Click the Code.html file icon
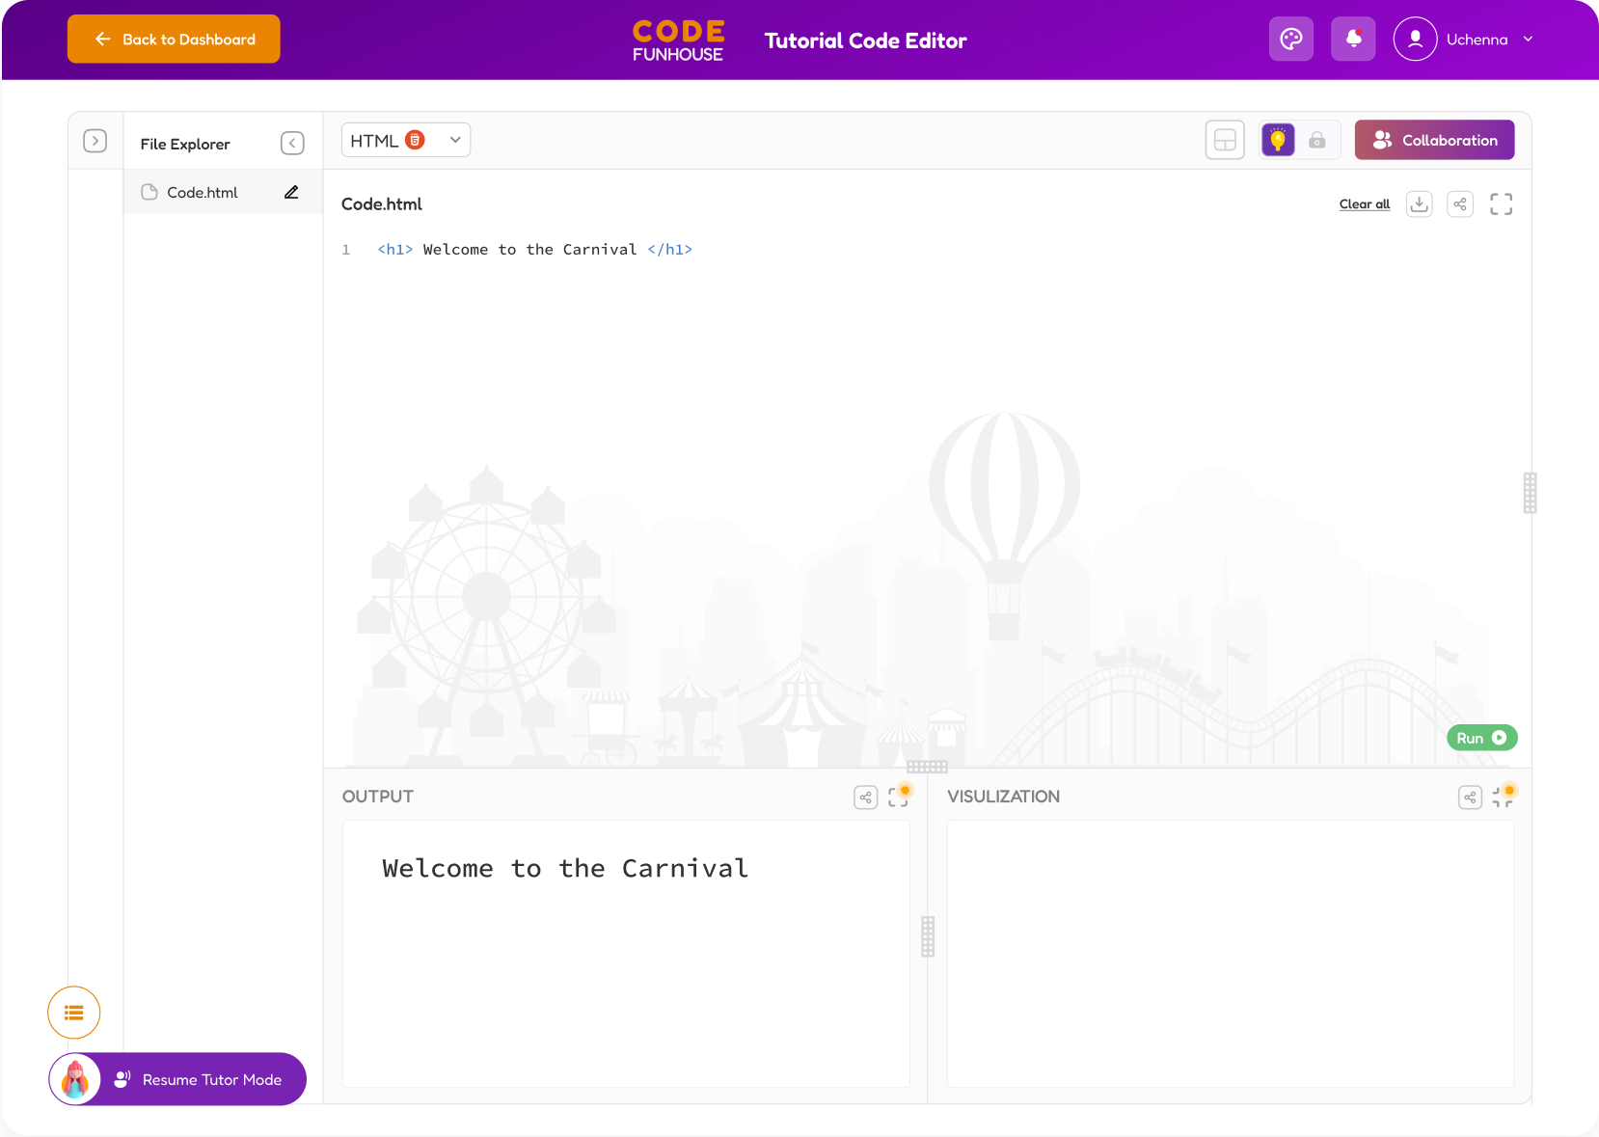The width and height of the screenshot is (1599, 1137). 149,192
